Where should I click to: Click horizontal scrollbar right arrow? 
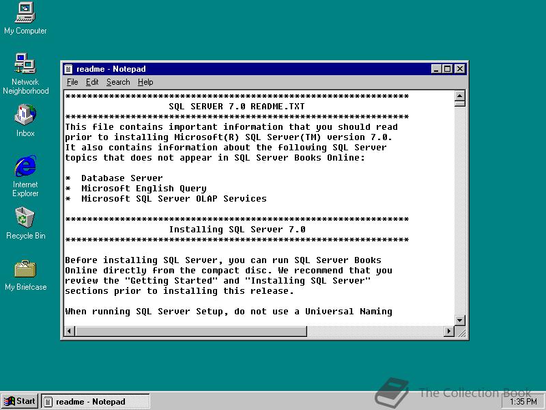click(449, 331)
